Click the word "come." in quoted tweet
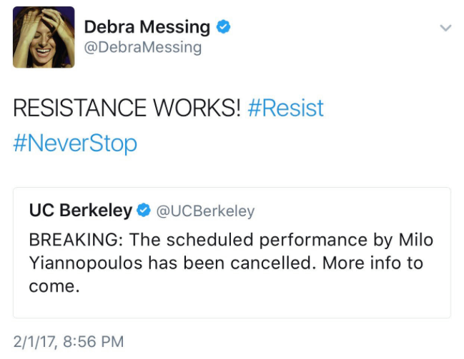 (x=53, y=286)
